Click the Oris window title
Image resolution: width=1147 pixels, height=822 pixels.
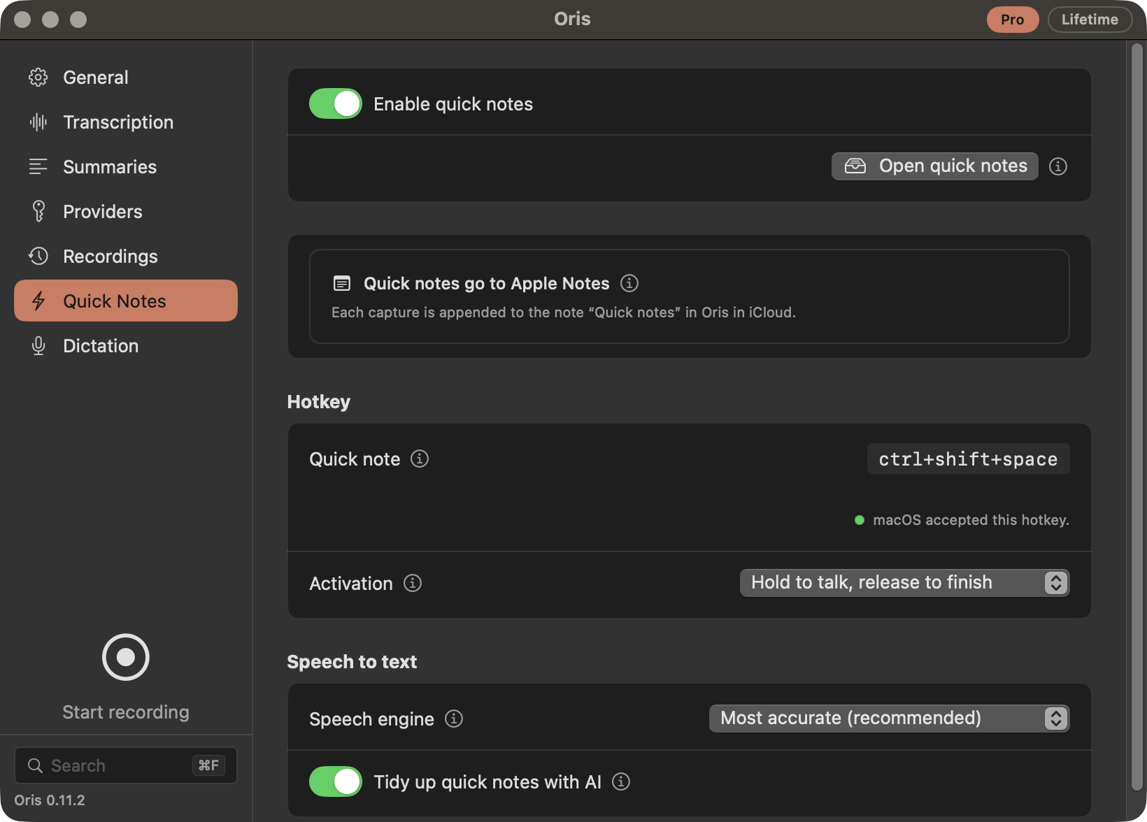[x=573, y=19]
